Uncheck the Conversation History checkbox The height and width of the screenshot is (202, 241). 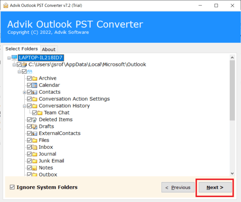[x=29, y=106]
